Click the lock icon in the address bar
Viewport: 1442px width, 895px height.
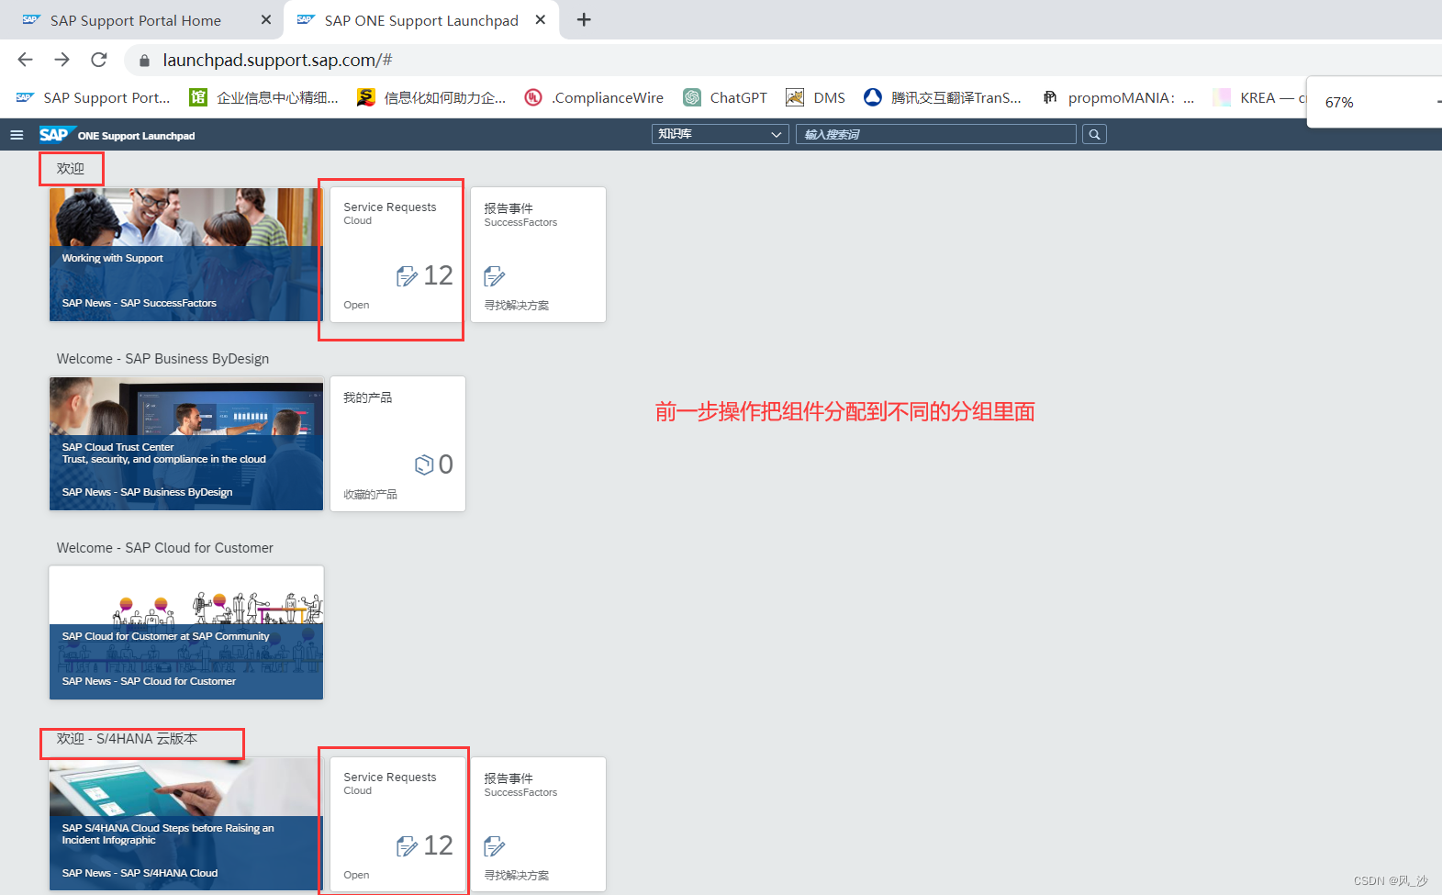point(144,61)
